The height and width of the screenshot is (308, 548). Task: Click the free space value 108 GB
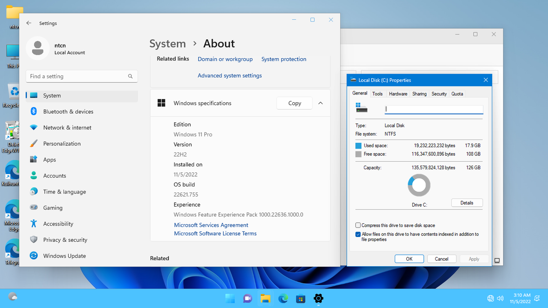pyautogui.click(x=473, y=154)
